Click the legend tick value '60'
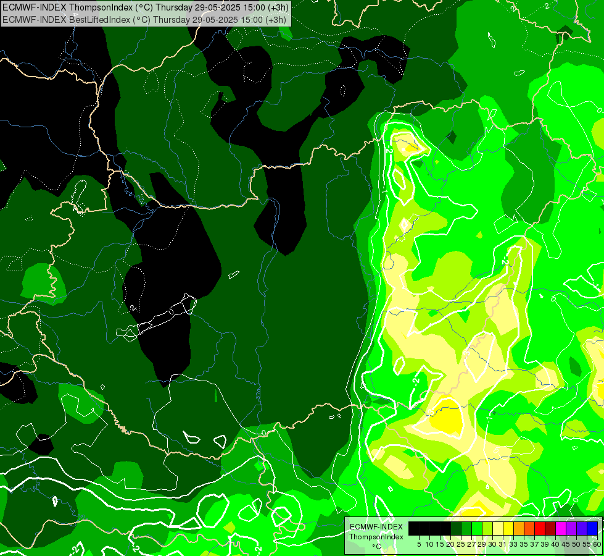Viewport: 604px width, 556px height. (x=597, y=544)
